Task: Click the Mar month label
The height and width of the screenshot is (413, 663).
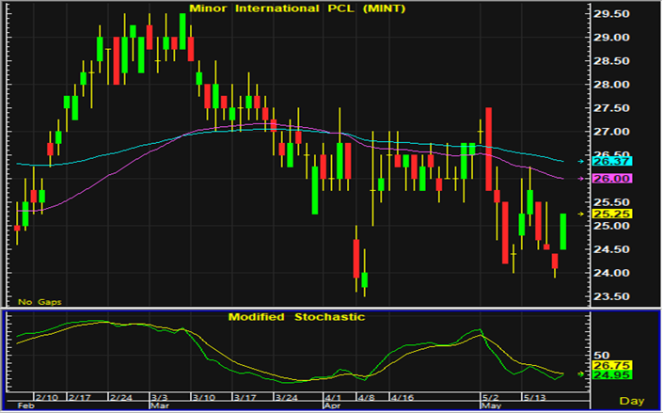Action: [158, 405]
